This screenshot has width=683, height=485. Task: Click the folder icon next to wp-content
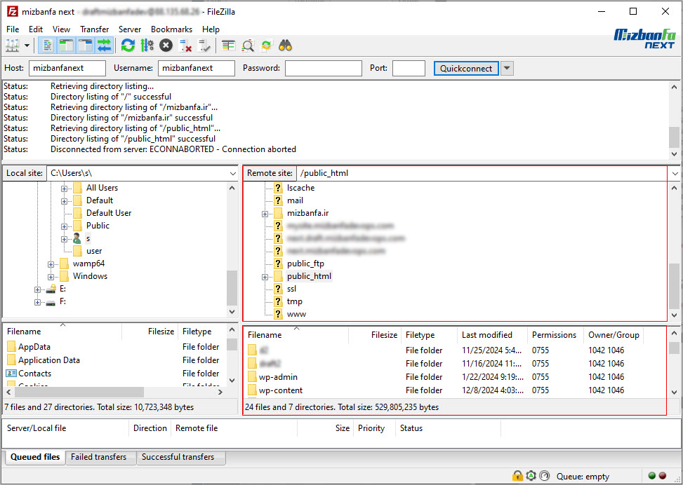(252, 390)
